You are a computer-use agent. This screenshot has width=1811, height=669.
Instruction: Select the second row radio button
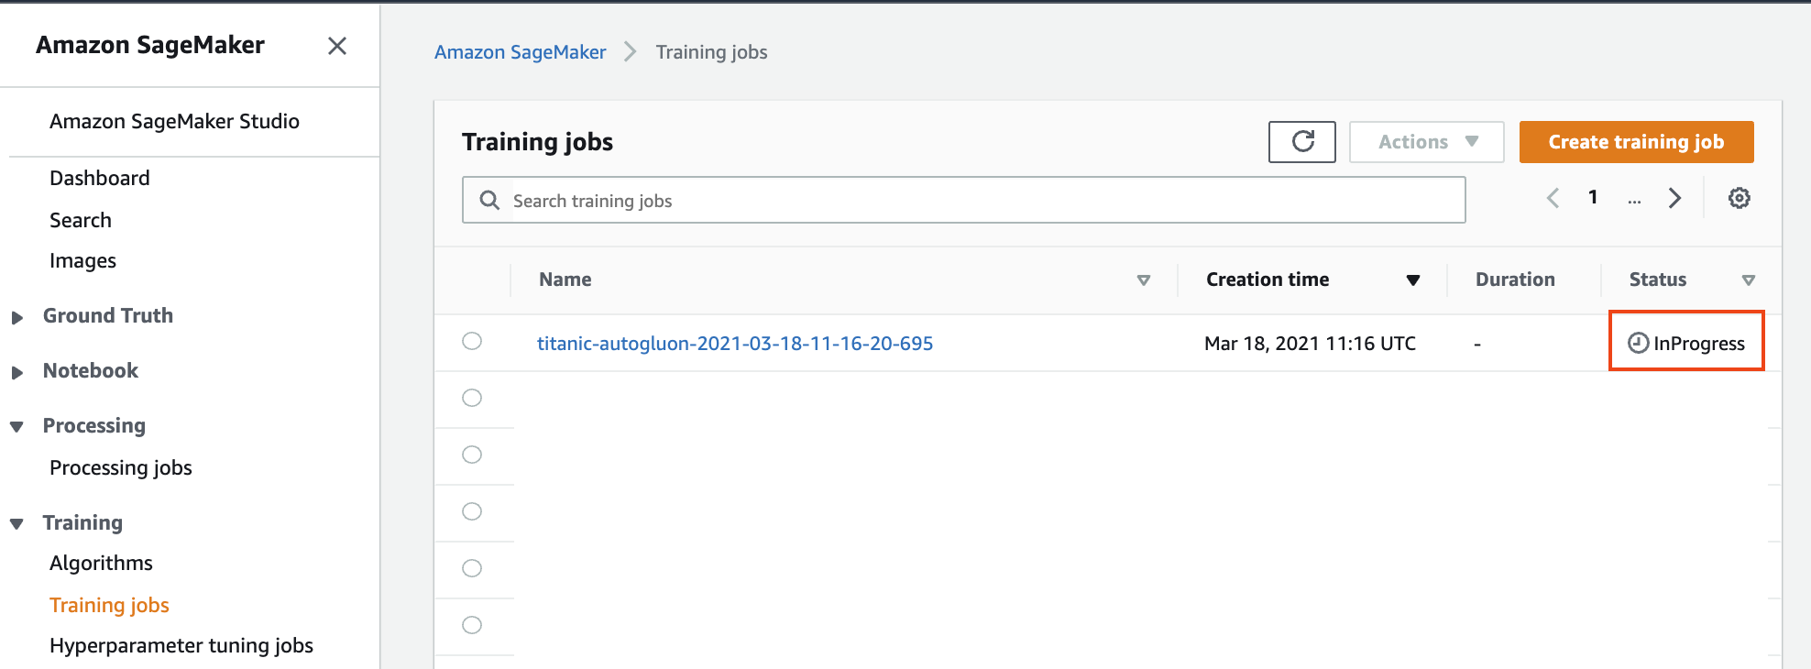click(x=472, y=398)
